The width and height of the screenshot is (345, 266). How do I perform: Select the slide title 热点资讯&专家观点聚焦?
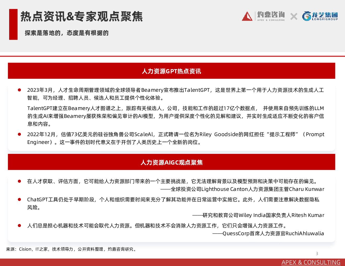coord(82,16)
